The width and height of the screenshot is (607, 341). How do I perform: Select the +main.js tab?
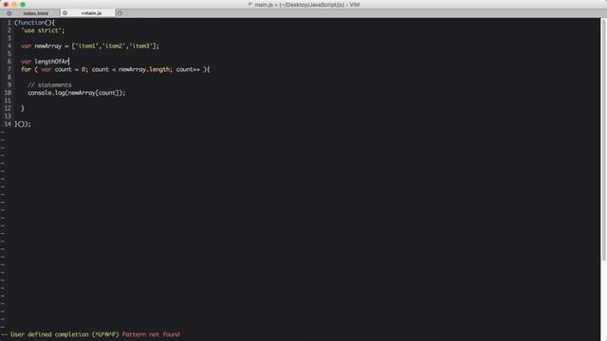pyautogui.click(x=91, y=13)
